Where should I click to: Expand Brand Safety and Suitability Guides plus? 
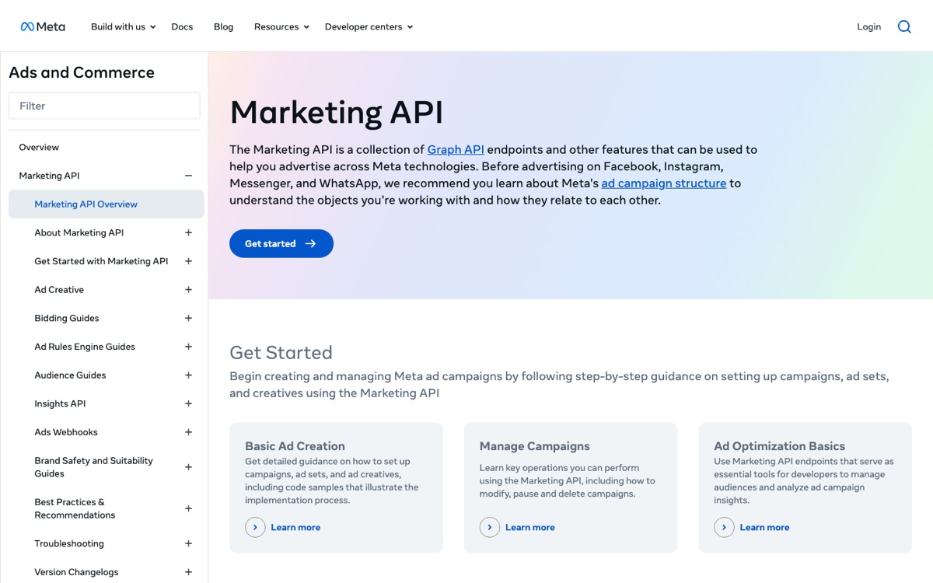(188, 467)
